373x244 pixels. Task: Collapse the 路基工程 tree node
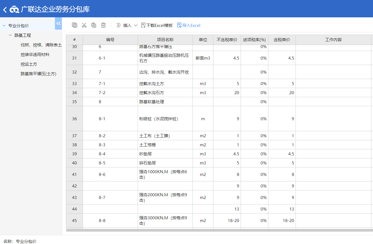click(10, 35)
